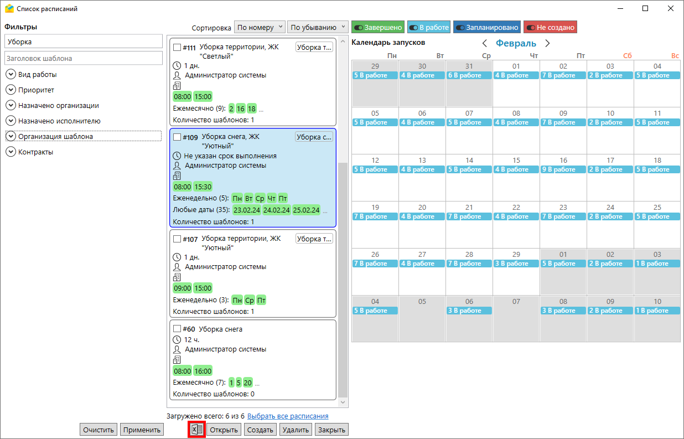Image resolution: width=684 pixels, height=439 pixels.
Task: Go to previous month in calendar
Action: pos(485,43)
